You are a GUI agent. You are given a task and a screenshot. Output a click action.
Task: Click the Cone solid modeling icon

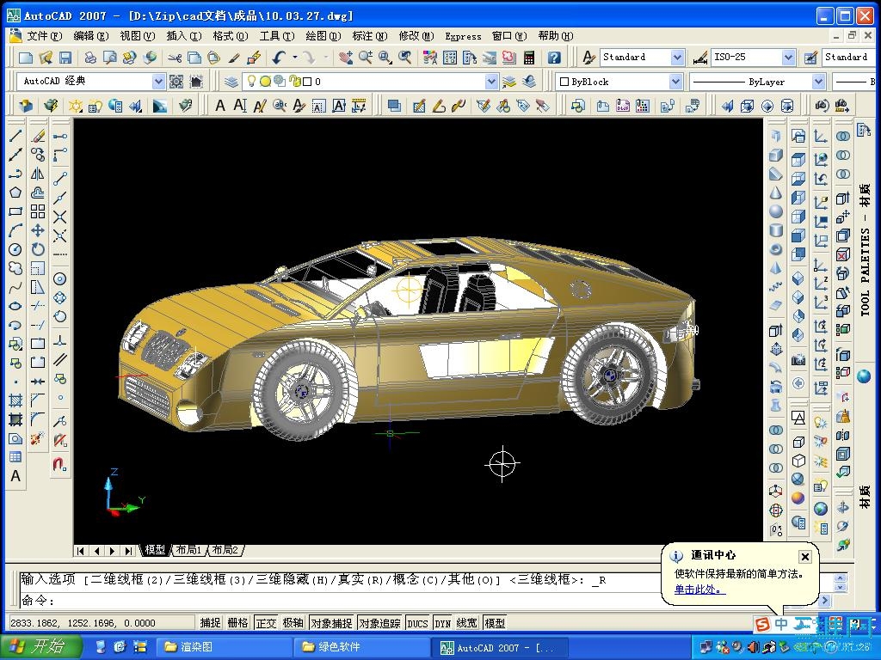776,192
